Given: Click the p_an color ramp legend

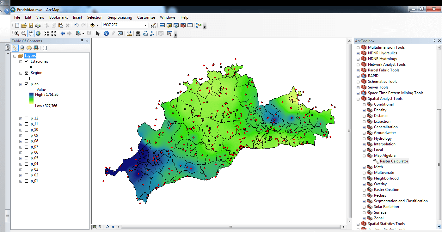Looking at the screenshot, I should 31,98.
